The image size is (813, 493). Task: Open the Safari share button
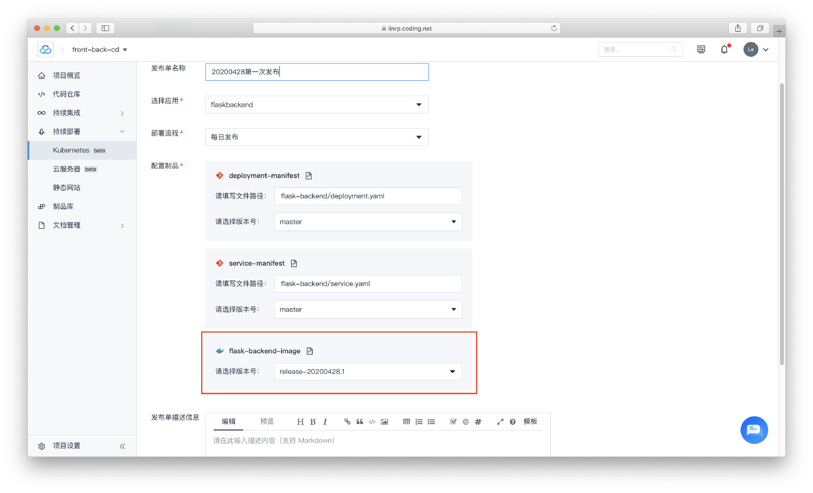pos(738,28)
